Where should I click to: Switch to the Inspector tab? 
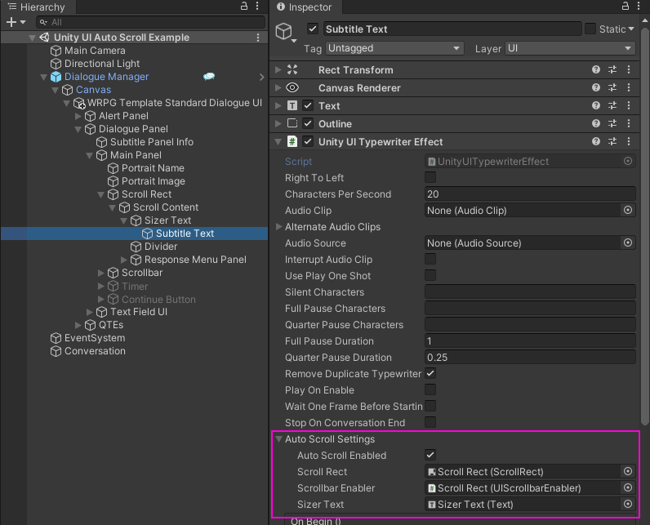pyautogui.click(x=305, y=7)
